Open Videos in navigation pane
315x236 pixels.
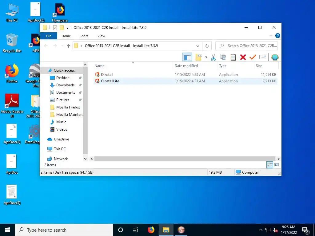point(62,129)
